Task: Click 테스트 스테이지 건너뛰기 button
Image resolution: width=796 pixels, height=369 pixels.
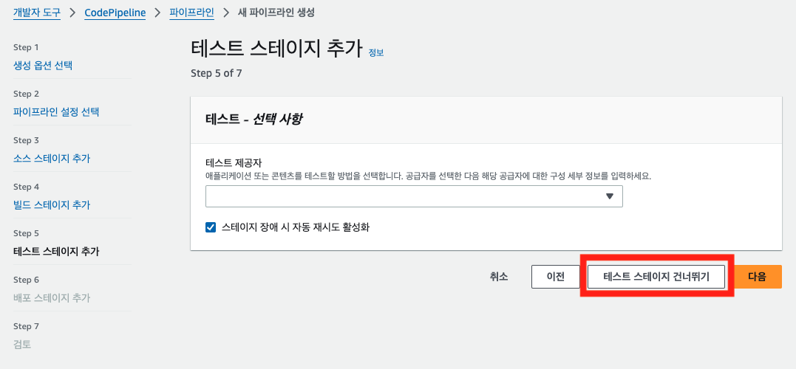Action: [656, 277]
